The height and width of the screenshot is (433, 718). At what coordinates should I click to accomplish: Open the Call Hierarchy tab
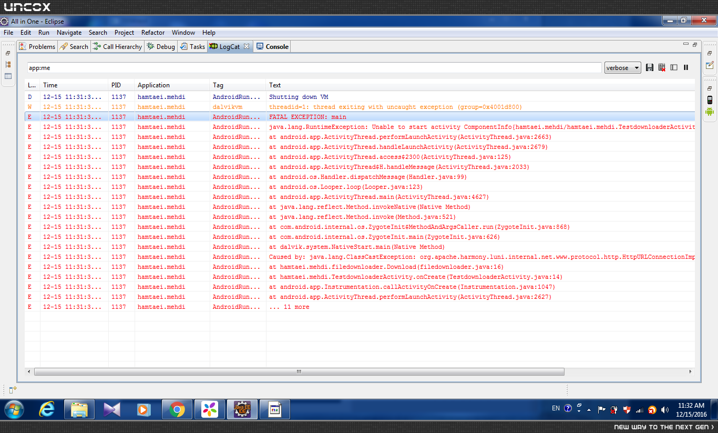click(117, 46)
